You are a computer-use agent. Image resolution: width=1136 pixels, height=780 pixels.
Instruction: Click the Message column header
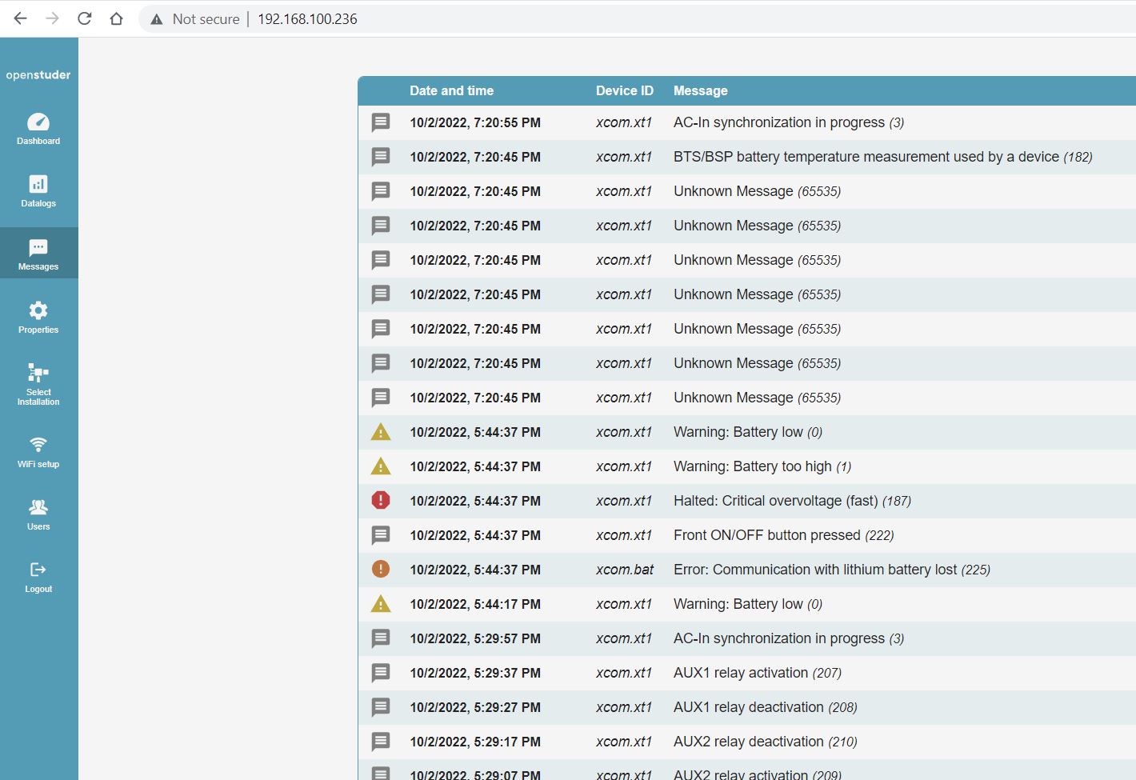pyautogui.click(x=700, y=91)
